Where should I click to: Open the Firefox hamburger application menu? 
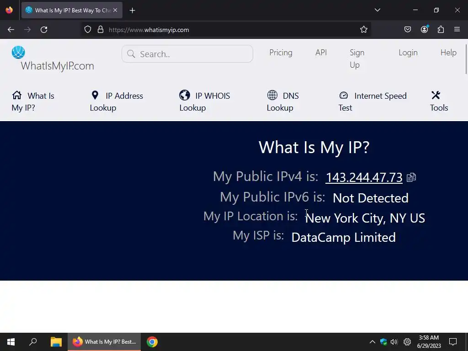(457, 29)
